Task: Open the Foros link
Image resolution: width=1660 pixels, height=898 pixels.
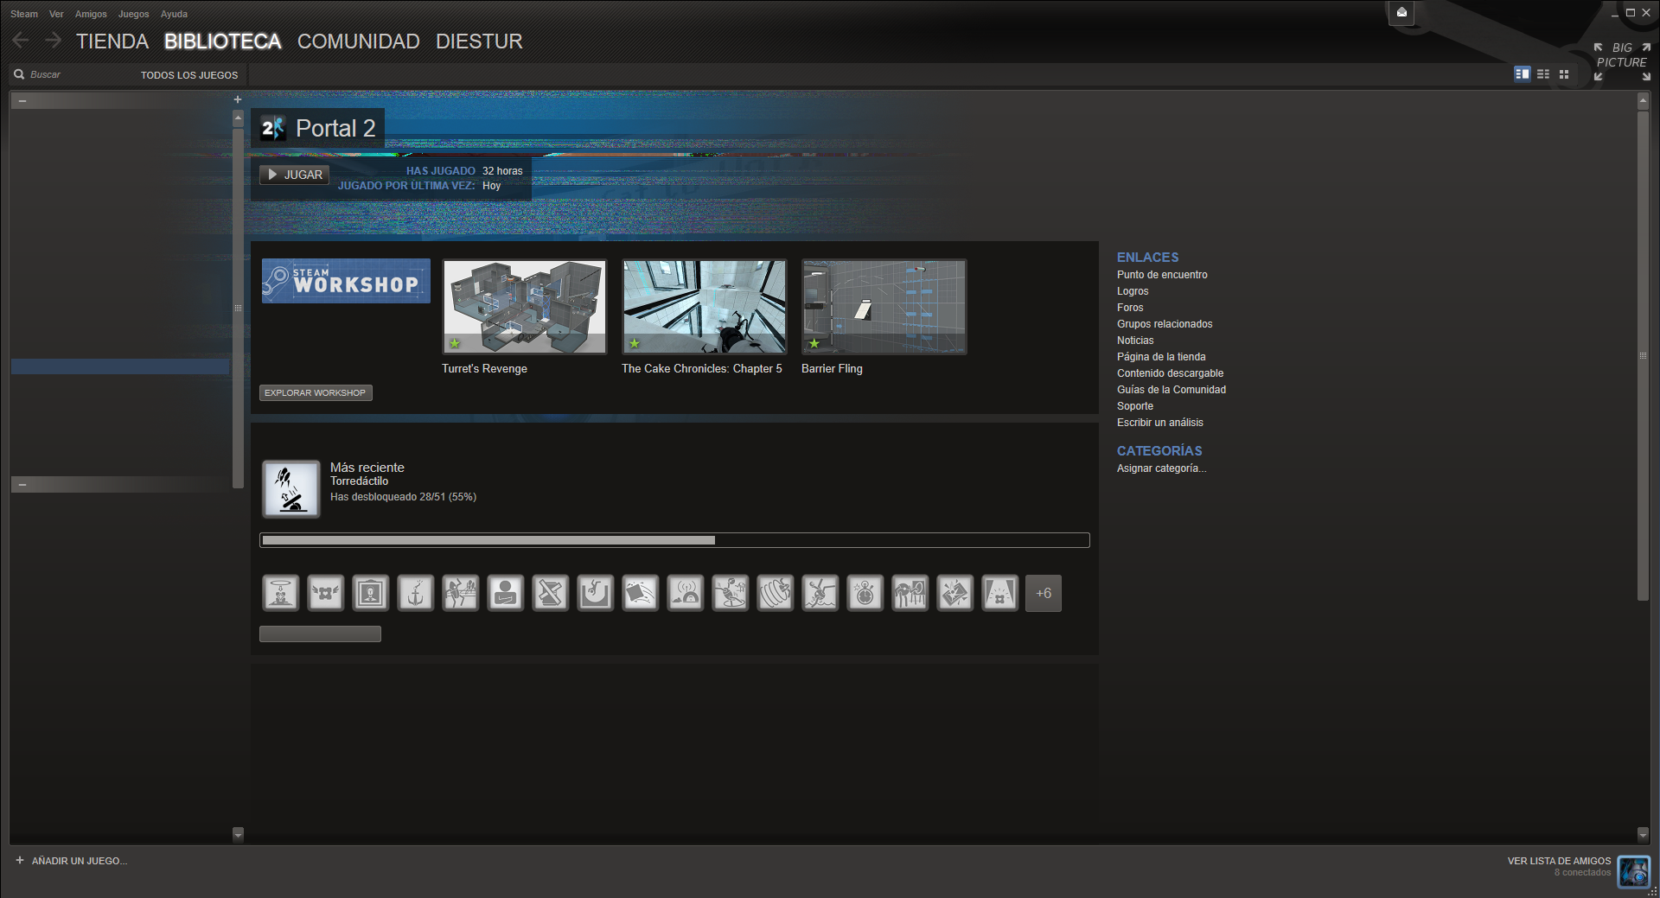Action: 1130,308
